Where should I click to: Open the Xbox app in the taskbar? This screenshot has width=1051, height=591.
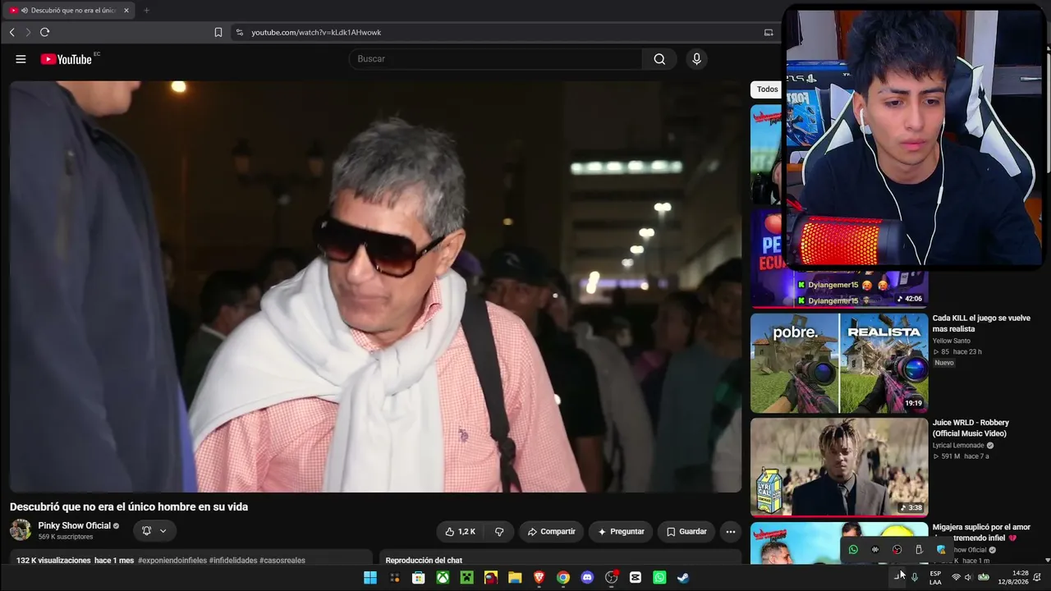pyautogui.click(x=443, y=578)
